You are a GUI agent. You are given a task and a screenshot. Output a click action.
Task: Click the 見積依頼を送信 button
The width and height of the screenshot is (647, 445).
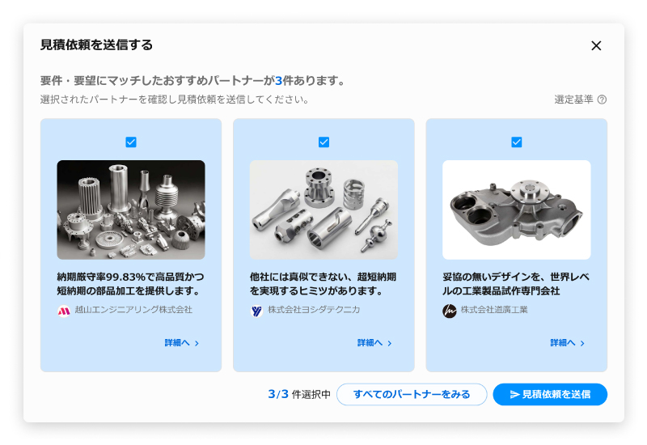(x=550, y=394)
